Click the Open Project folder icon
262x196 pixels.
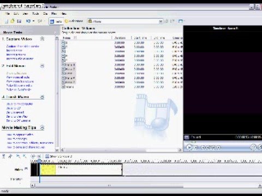point(13,21)
